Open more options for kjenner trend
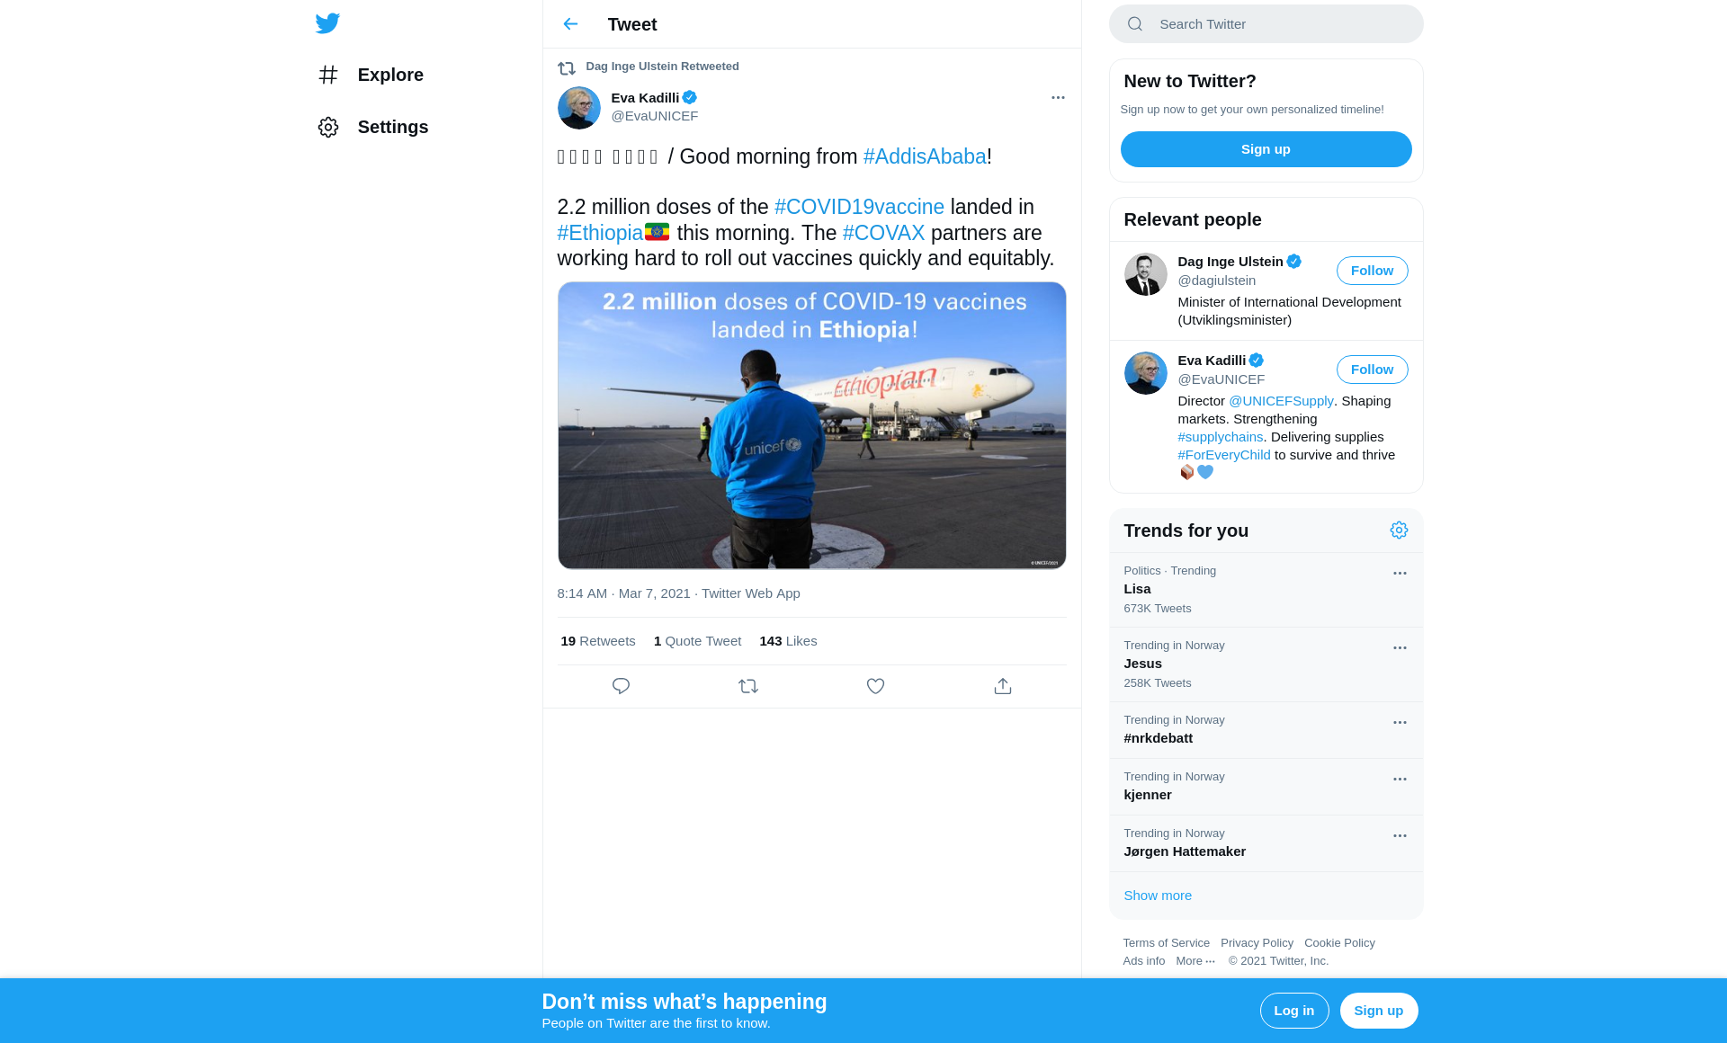The width and height of the screenshot is (1727, 1043). (x=1400, y=779)
